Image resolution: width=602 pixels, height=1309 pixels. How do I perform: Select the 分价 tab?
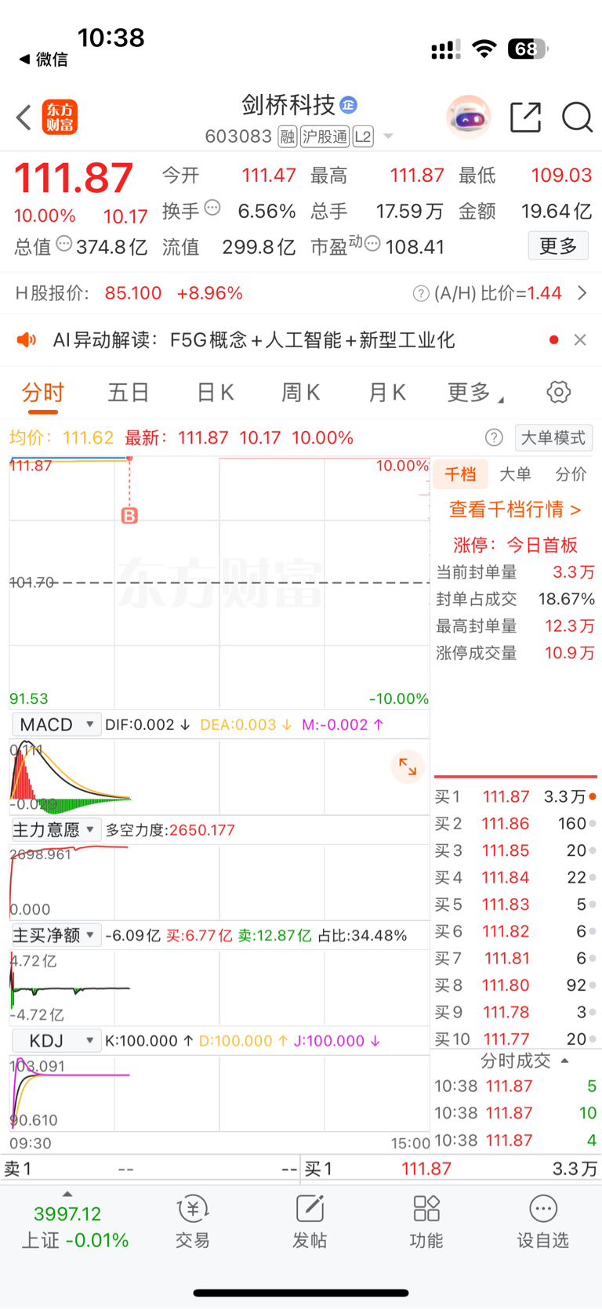(x=571, y=474)
